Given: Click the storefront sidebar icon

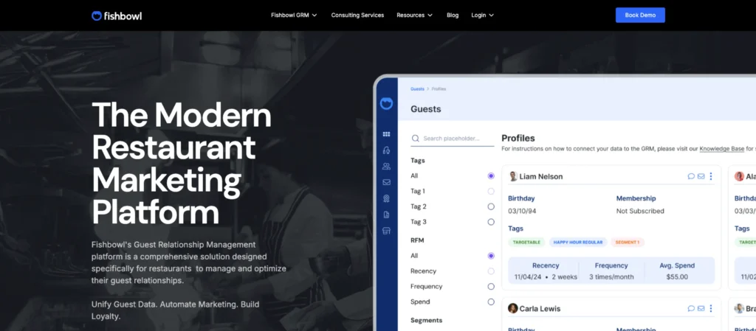Looking at the screenshot, I should 386,231.
